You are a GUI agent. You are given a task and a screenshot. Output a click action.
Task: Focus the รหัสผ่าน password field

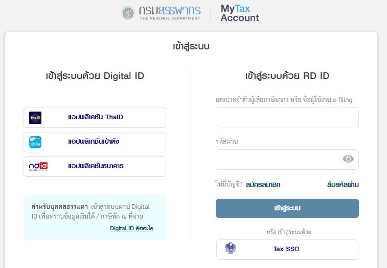[x=287, y=159]
